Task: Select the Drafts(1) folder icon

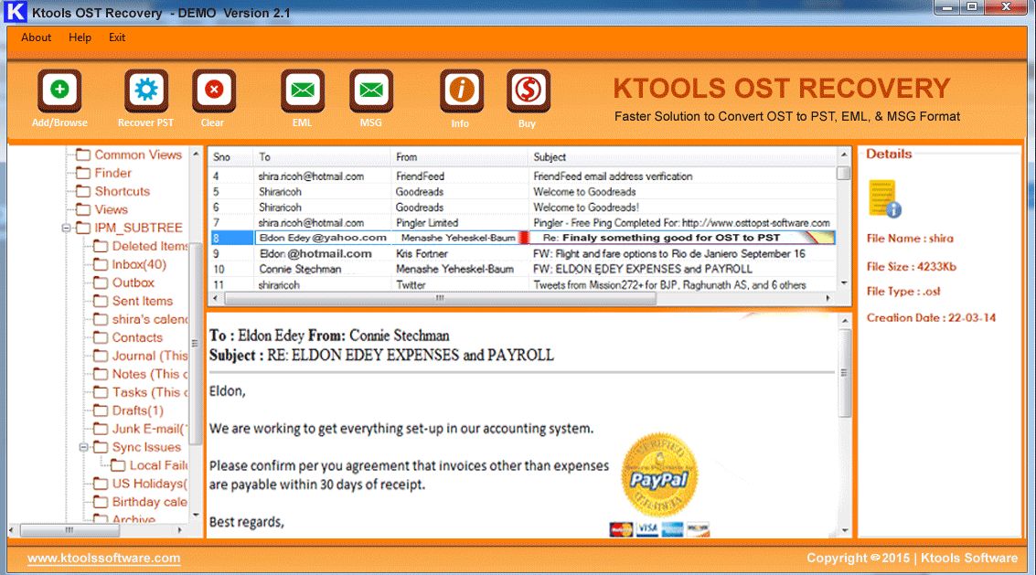Action: pyautogui.click(x=101, y=410)
